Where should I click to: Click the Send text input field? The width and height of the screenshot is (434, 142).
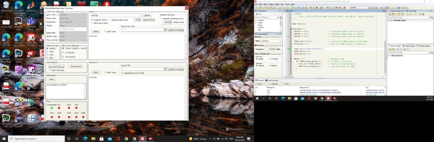[x=116, y=15]
